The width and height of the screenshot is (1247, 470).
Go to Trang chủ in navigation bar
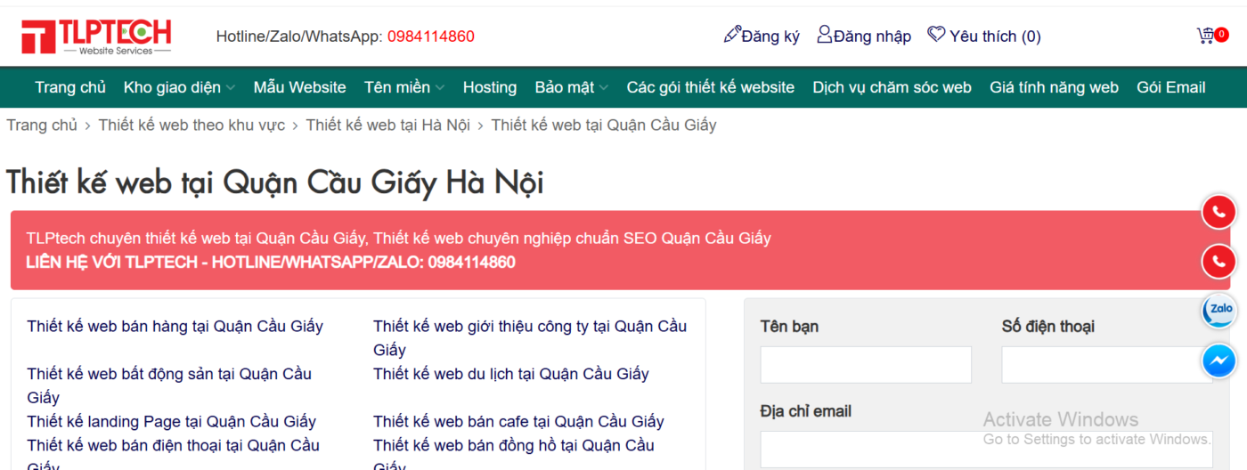(x=70, y=87)
